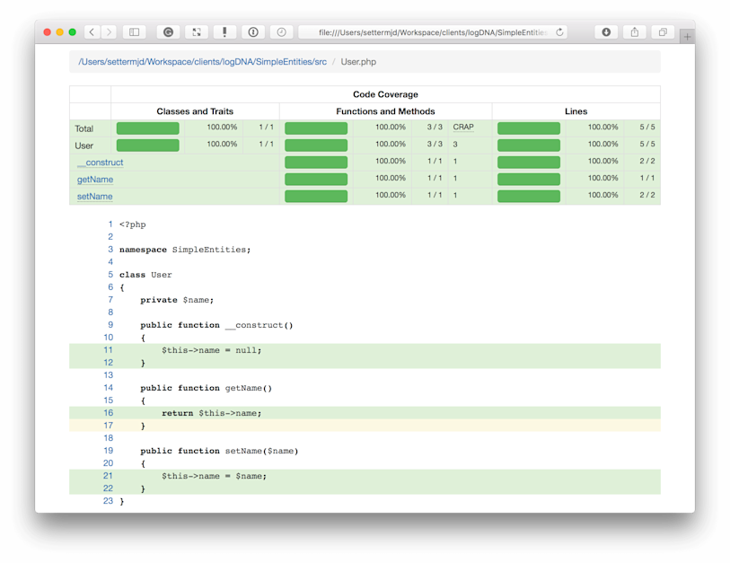Show downloads with the download arrow icon
The image size is (730, 563).
[606, 32]
